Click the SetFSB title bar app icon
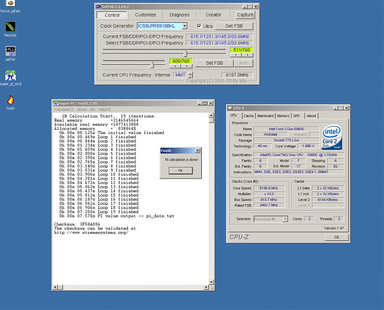 point(98,7)
